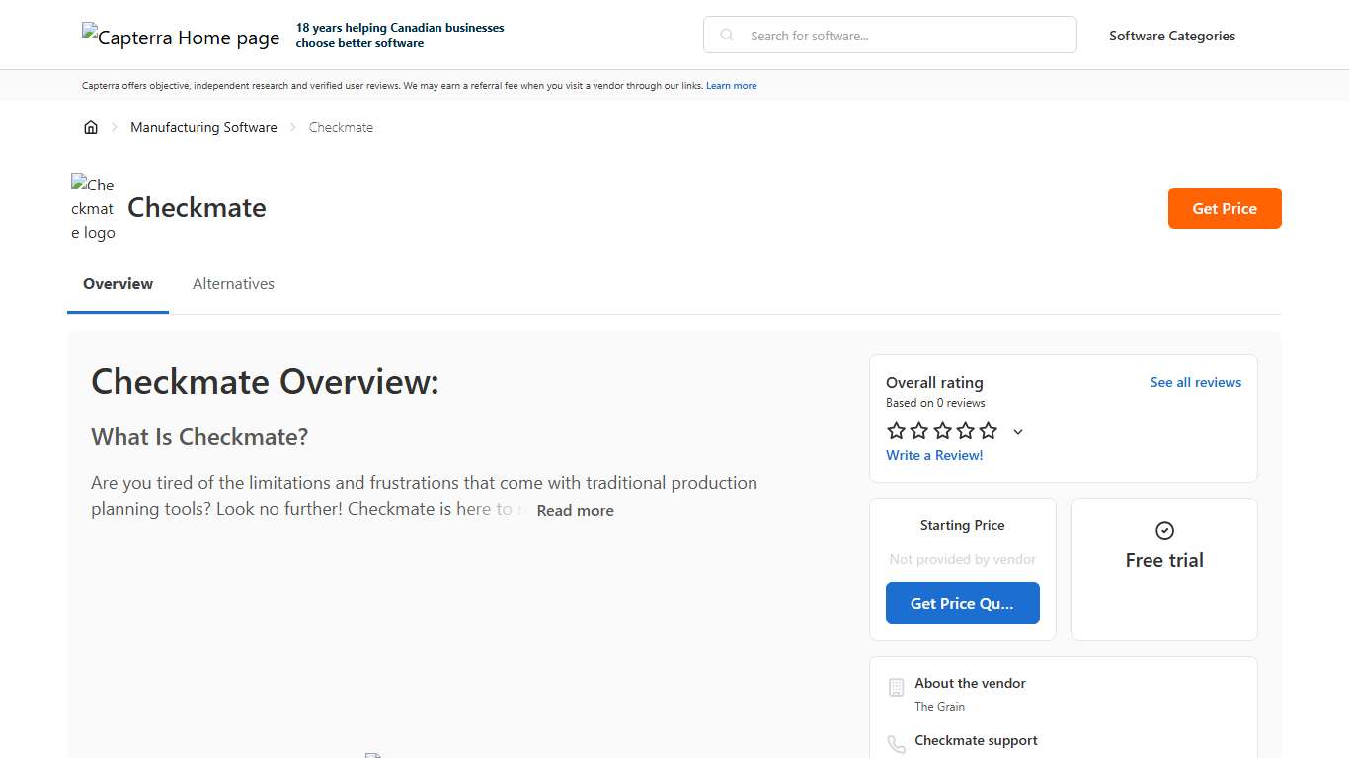Expand the rating breakdown chevron

[x=1018, y=431]
